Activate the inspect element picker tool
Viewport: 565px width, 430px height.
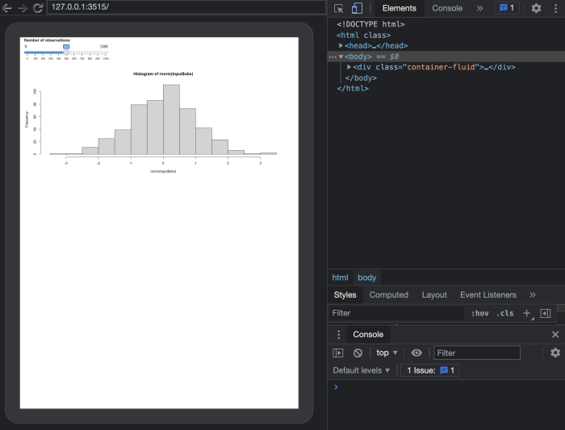(x=339, y=8)
